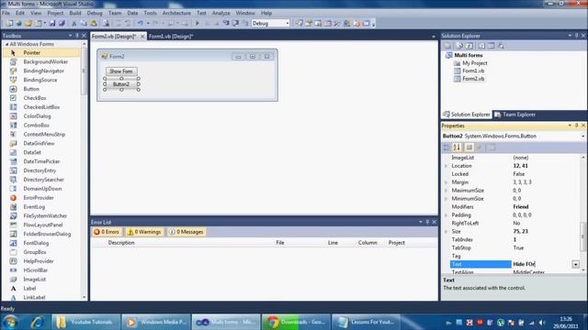
Task: Select the DataGridView control in Toolbox
Action: click(41, 143)
